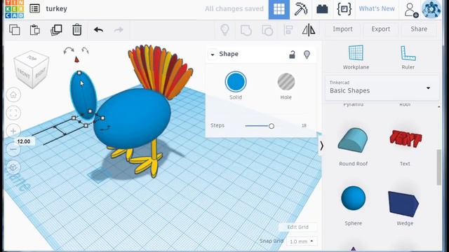Set the shape to Solid

point(236,82)
